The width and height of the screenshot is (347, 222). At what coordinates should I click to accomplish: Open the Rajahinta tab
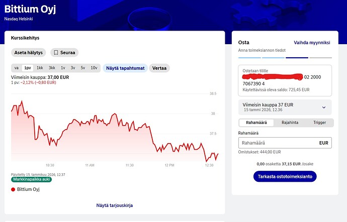coord(290,123)
